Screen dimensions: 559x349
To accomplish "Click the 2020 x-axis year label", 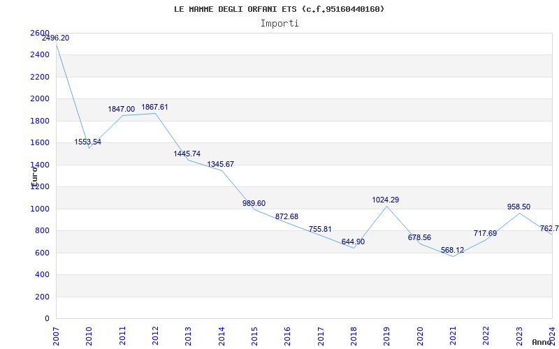I will point(420,336).
